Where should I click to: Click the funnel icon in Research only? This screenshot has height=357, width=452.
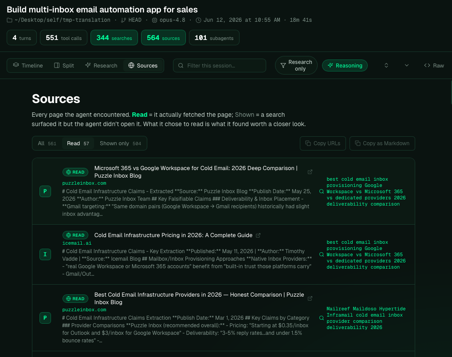(283, 66)
